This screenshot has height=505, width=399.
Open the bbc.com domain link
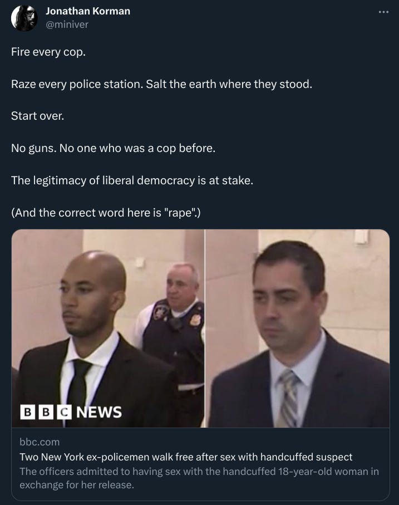point(40,442)
